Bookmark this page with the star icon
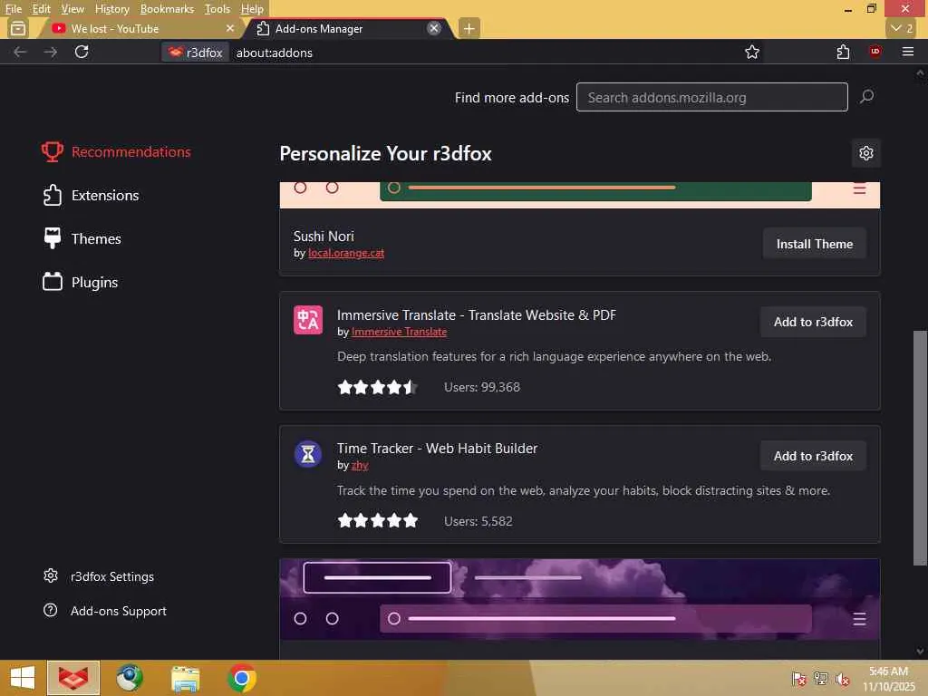Image resolution: width=928 pixels, height=696 pixels. [x=751, y=52]
